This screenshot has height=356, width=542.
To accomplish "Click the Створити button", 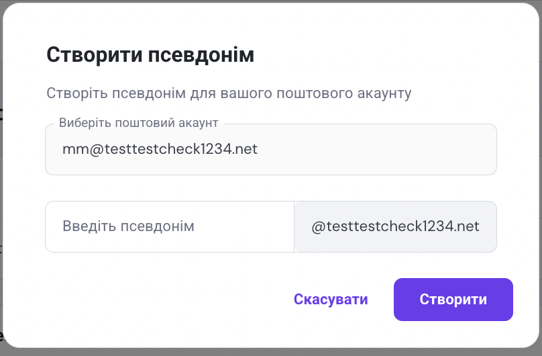I will point(453,300).
